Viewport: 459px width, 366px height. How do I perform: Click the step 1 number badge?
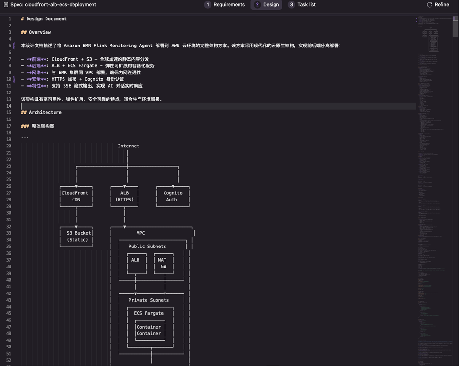(x=208, y=5)
